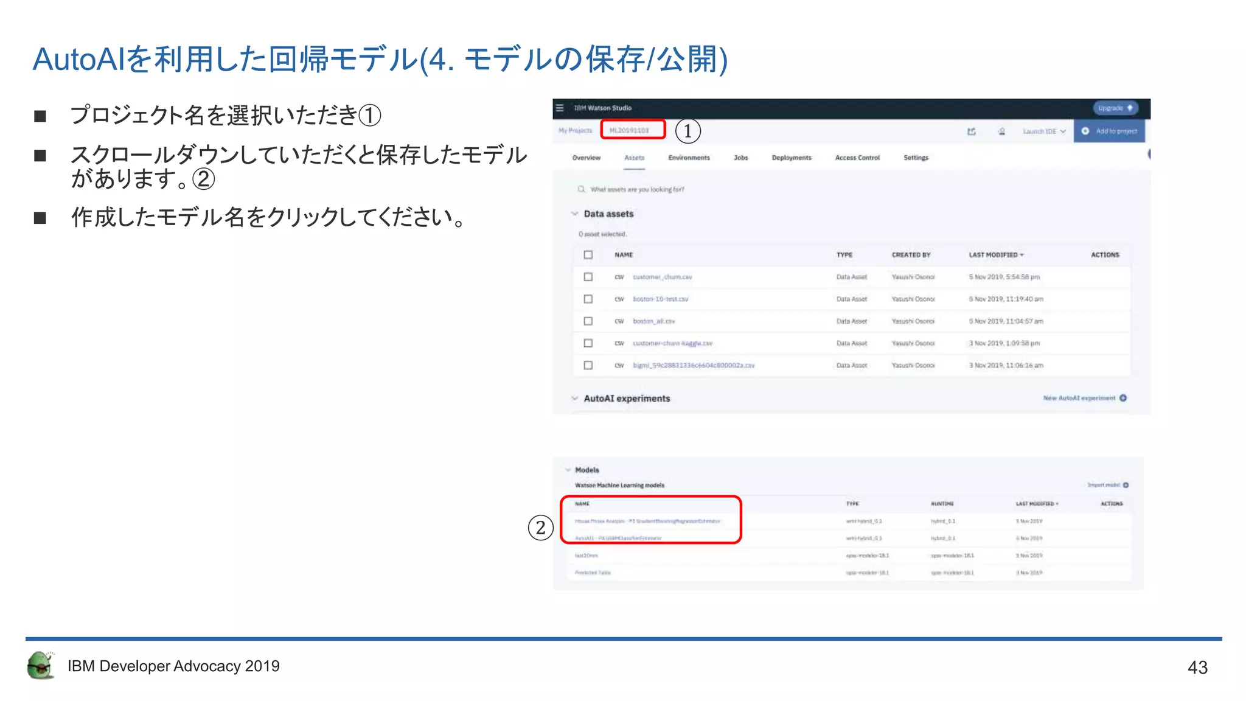Open the hamburger navigation menu
This screenshot has width=1246, height=701.
560,108
